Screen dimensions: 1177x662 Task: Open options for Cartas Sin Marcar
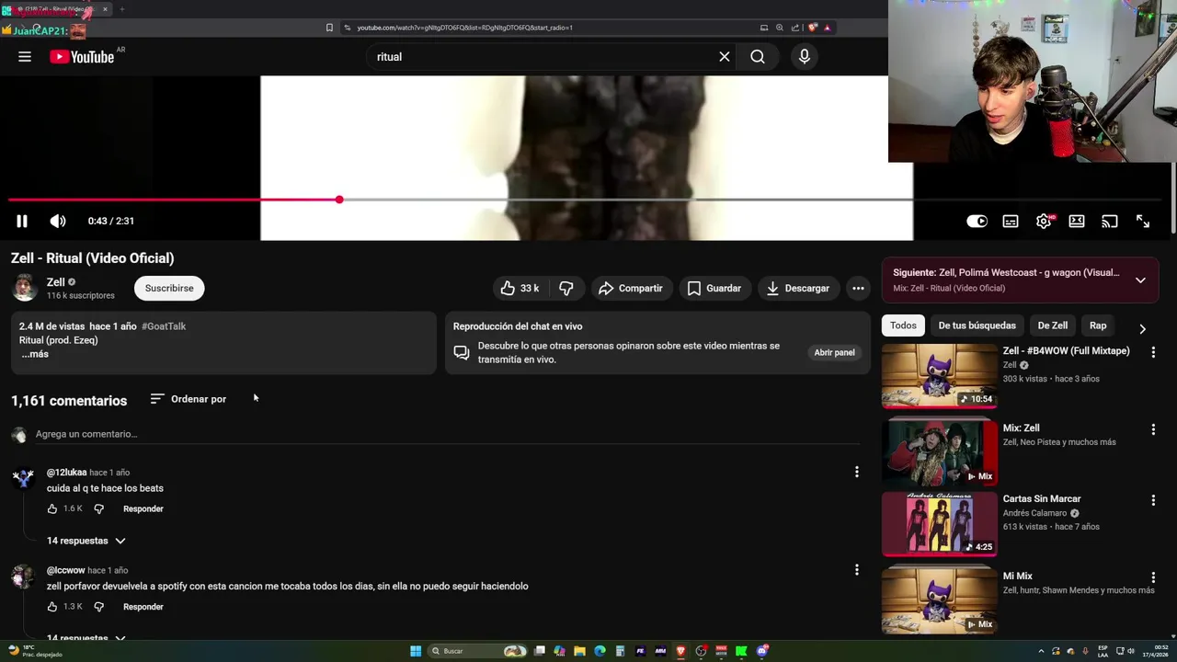coord(1153,500)
